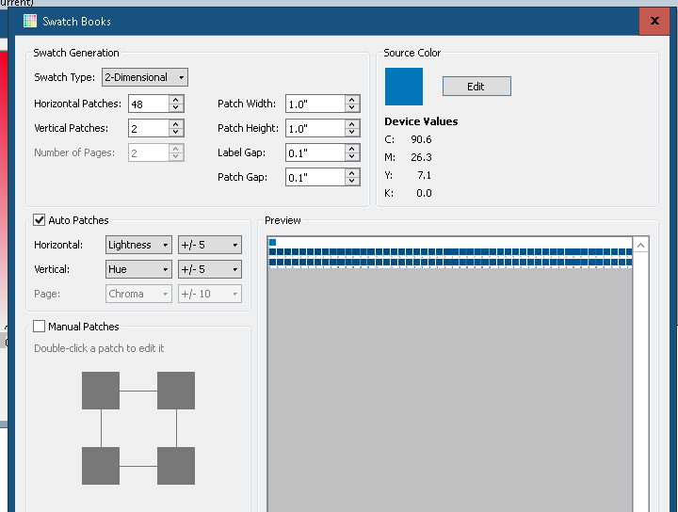Decrease Patch Height with down arrow
This screenshot has height=512, width=678.
[x=352, y=133]
